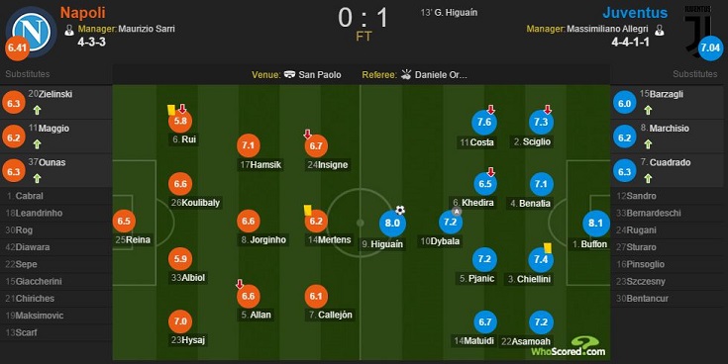Viewport: 728px width, 364px height.
Task: Click the manager icon next to Maurizio Sarri
Action: pyautogui.click(x=69, y=30)
